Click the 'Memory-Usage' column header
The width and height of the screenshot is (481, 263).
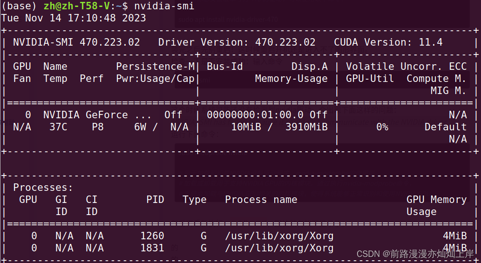(291, 79)
